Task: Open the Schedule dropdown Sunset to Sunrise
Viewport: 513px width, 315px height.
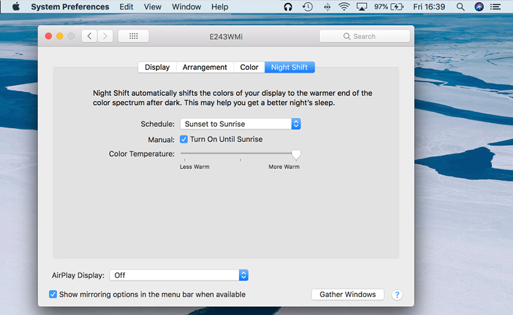Action: [x=240, y=124]
